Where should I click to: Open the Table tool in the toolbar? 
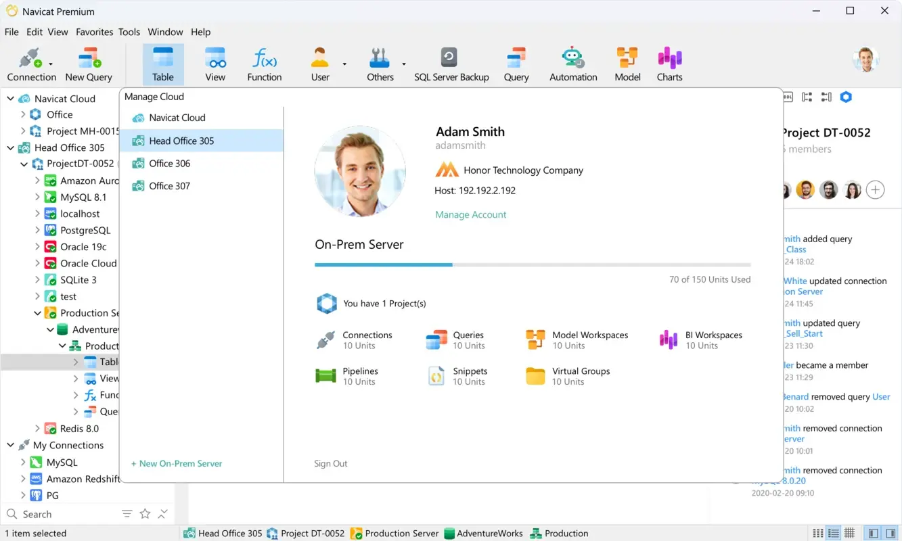tap(163, 64)
